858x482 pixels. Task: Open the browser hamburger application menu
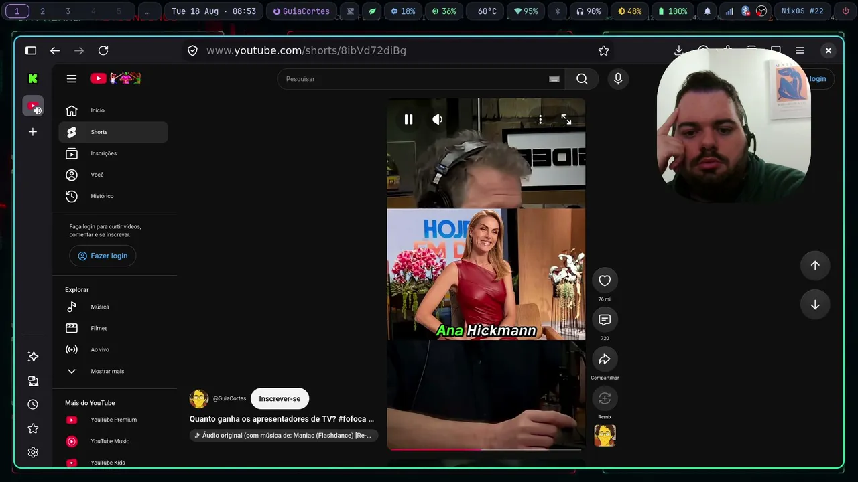[x=800, y=50]
